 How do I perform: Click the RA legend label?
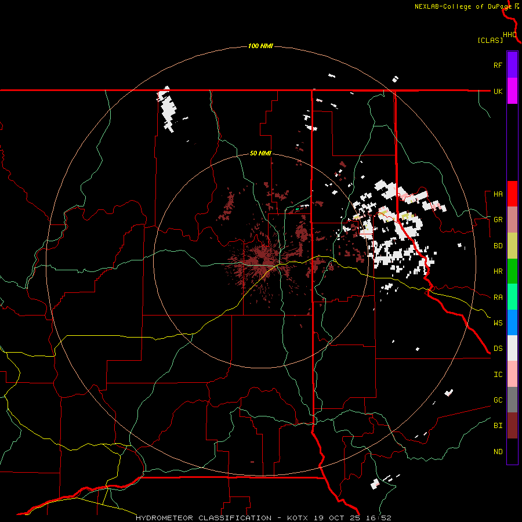click(498, 298)
